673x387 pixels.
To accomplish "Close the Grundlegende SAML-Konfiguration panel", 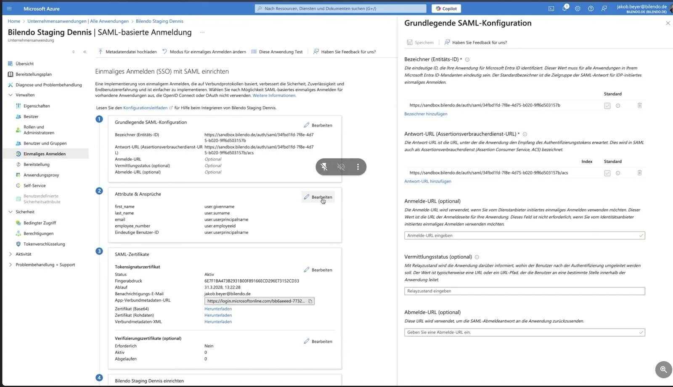I will [668, 23].
